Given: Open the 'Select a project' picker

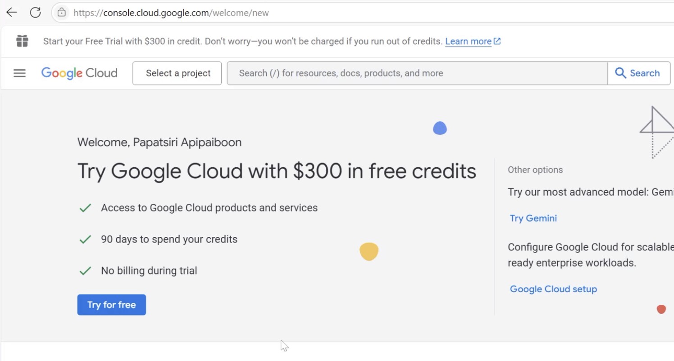Looking at the screenshot, I should 177,73.
